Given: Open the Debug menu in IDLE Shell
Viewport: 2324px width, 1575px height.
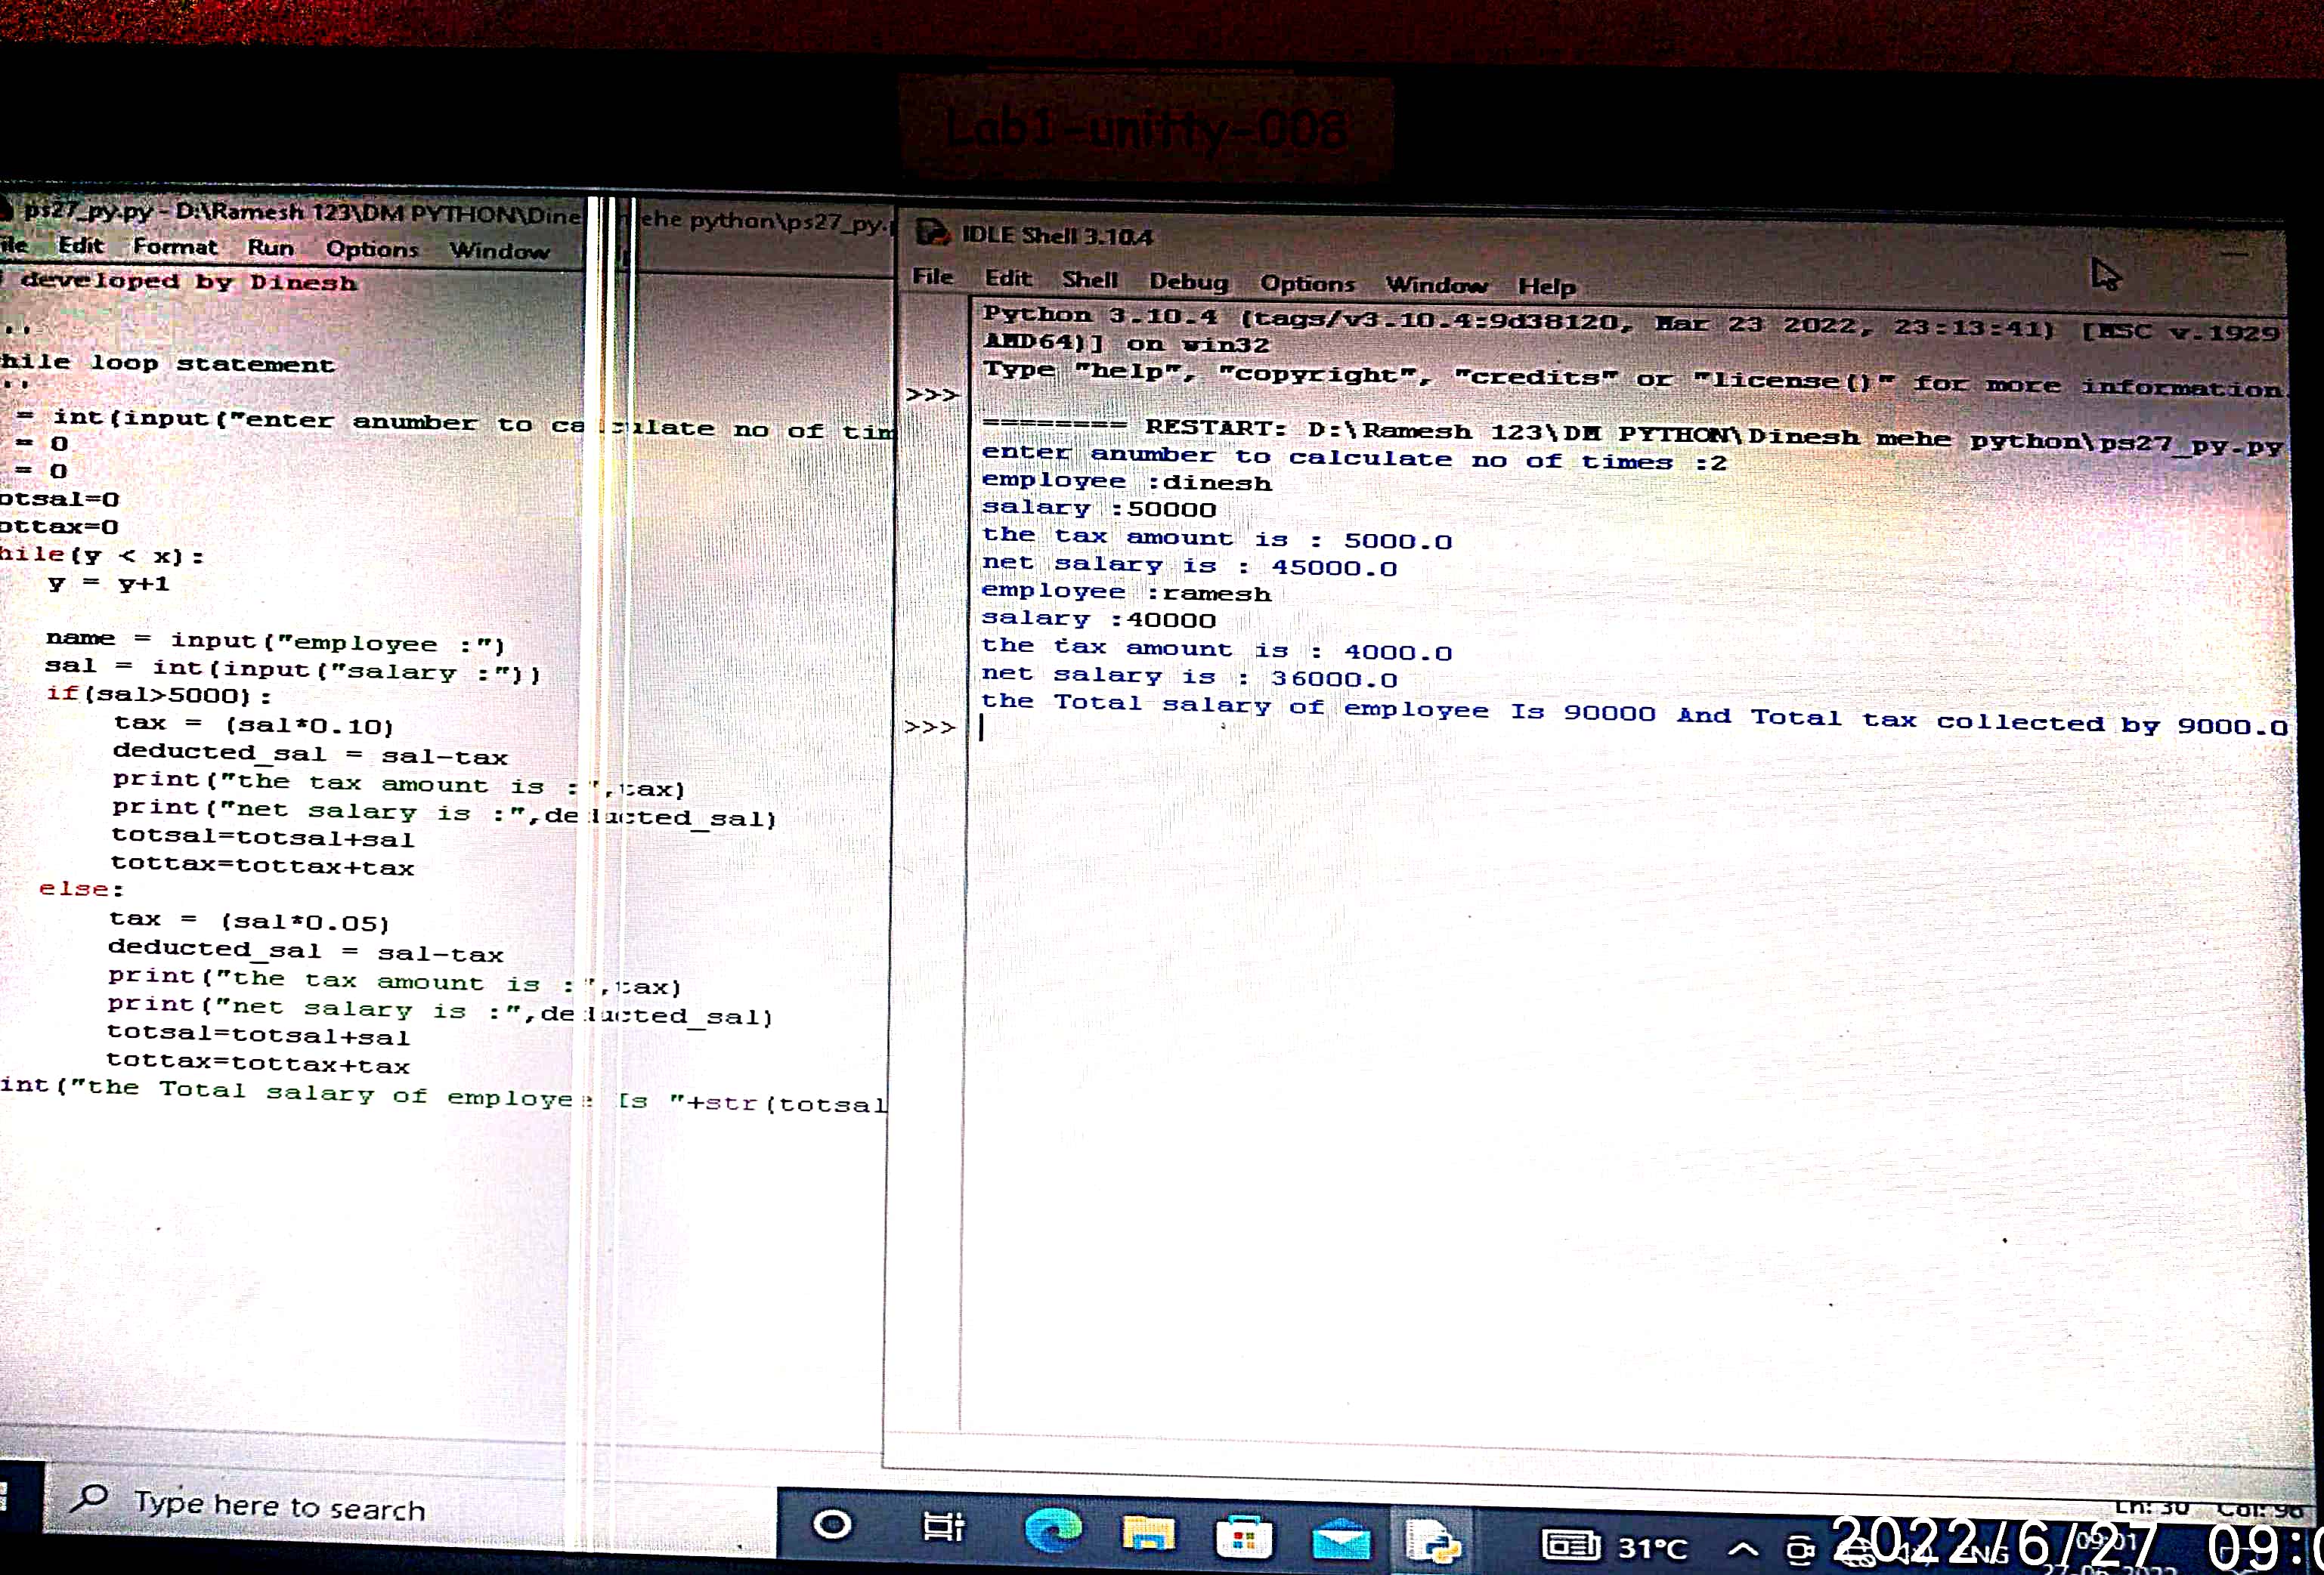Looking at the screenshot, I should tap(1188, 282).
